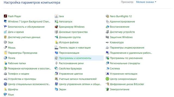Open Диспетчер учетных данных link
This screenshot has height=97, width=174.
[x=24, y=37]
